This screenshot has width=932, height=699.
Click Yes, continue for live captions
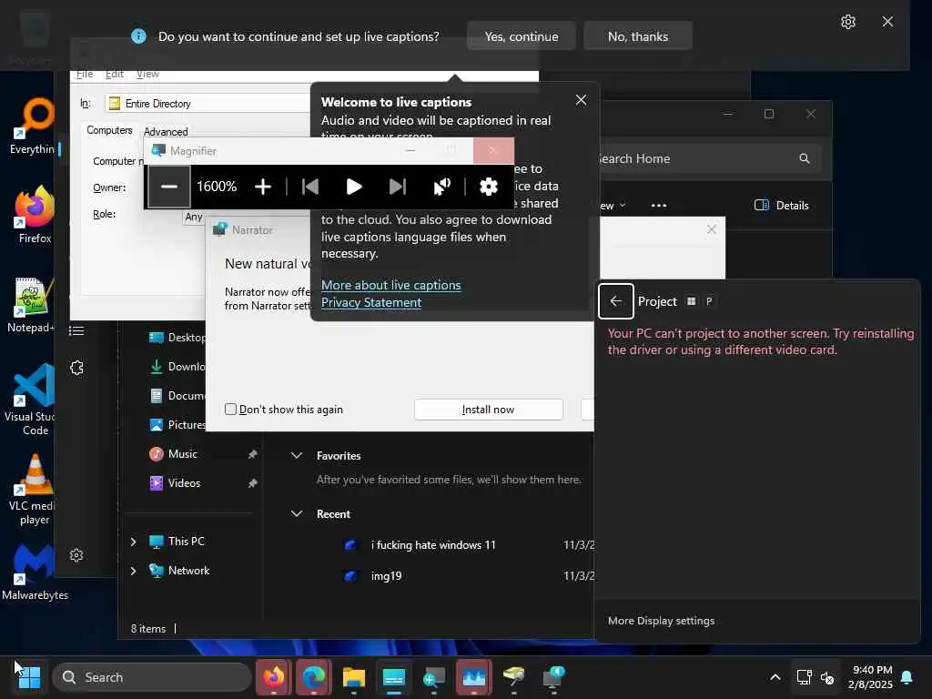pyautogui.click(x=522, y=36)
